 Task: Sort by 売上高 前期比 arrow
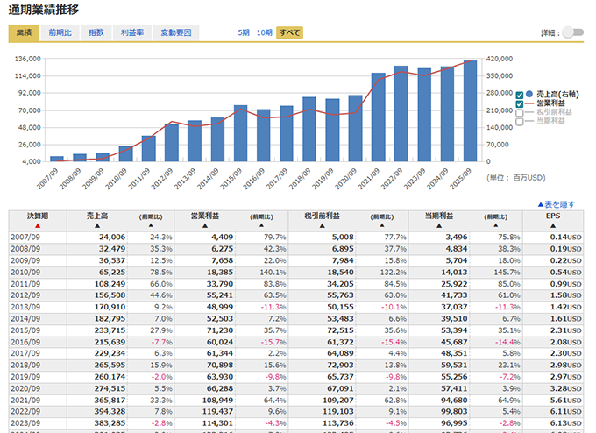[x=151, y=225]
